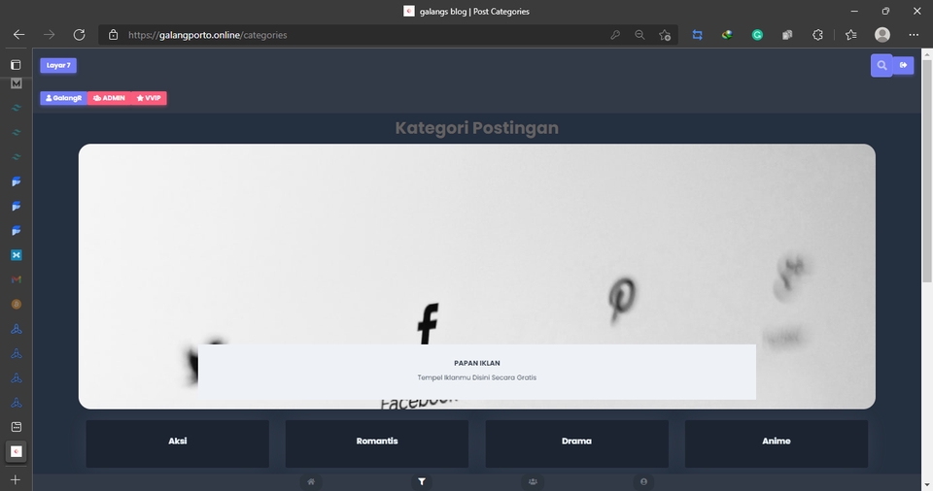Switch to the Gmail tab in the sidebar
The height and width of the screenshot is (491, 933).
click(x=17, y=279)
